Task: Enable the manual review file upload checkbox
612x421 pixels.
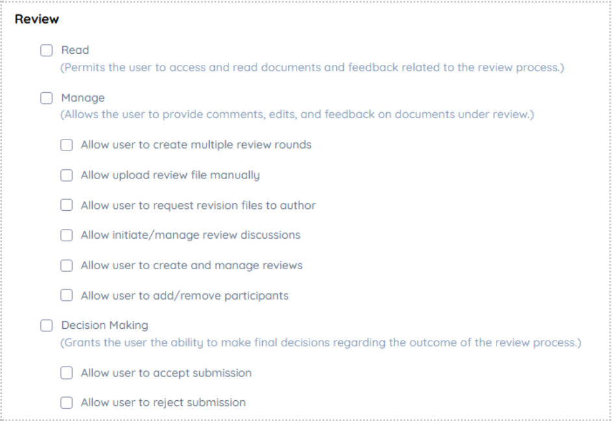Action: point(66,175)
